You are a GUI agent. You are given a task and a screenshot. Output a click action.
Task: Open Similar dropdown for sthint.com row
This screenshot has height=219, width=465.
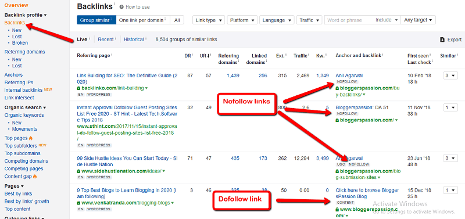tap(450, 107)
